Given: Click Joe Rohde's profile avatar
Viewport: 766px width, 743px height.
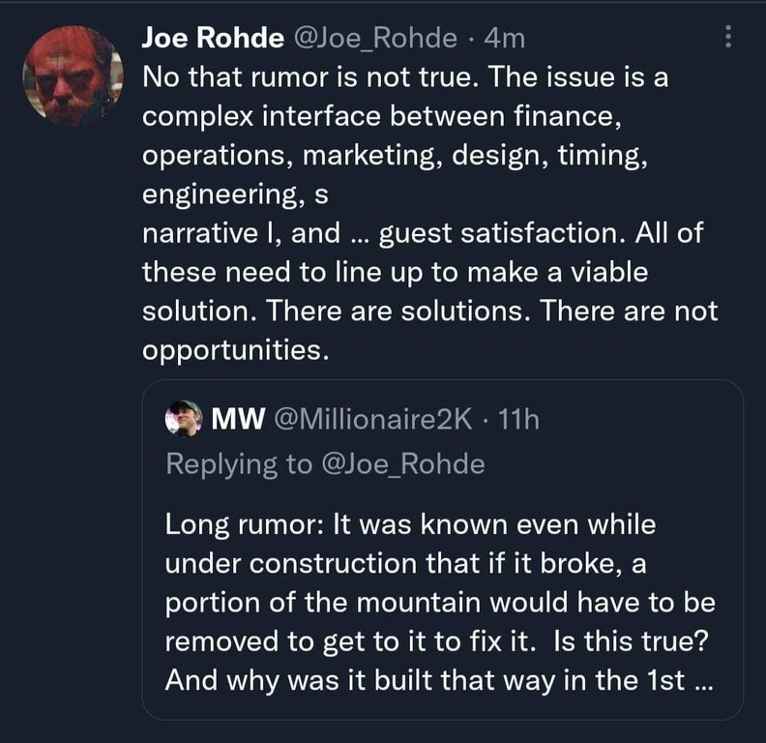Looking at the screenshot, I should (74, 74).
